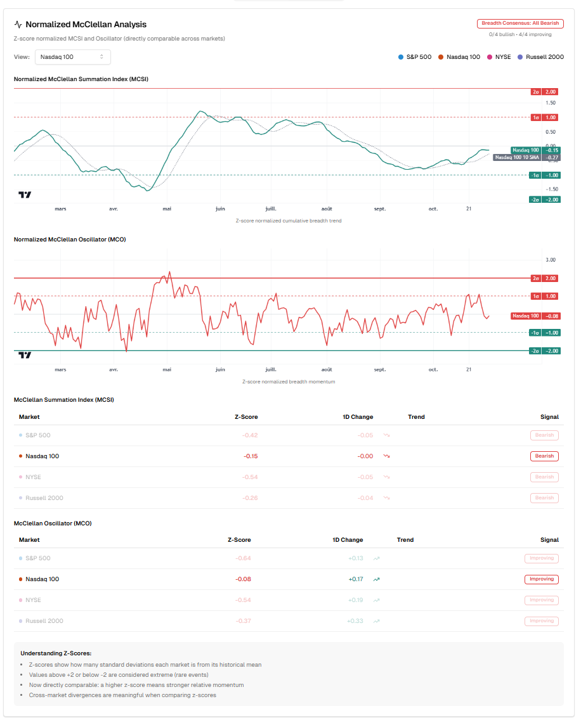Screen dimensions: 581x725
Task: Click the Bearish badge for S&P 500
Action: pos(544,435)
